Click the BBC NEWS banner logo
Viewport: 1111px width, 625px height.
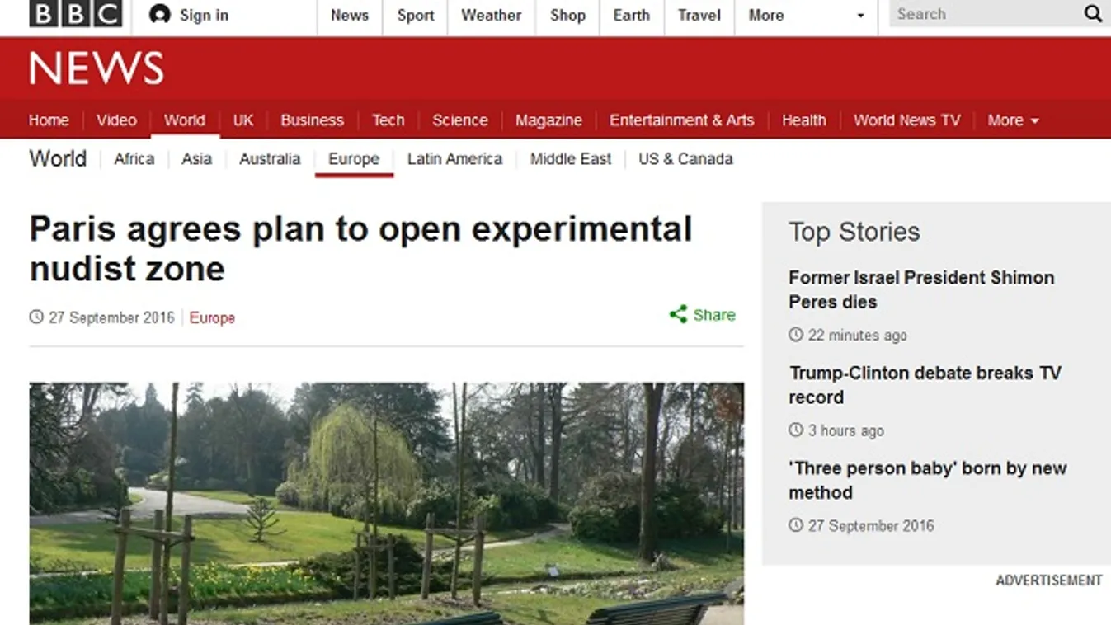point(97,69)
